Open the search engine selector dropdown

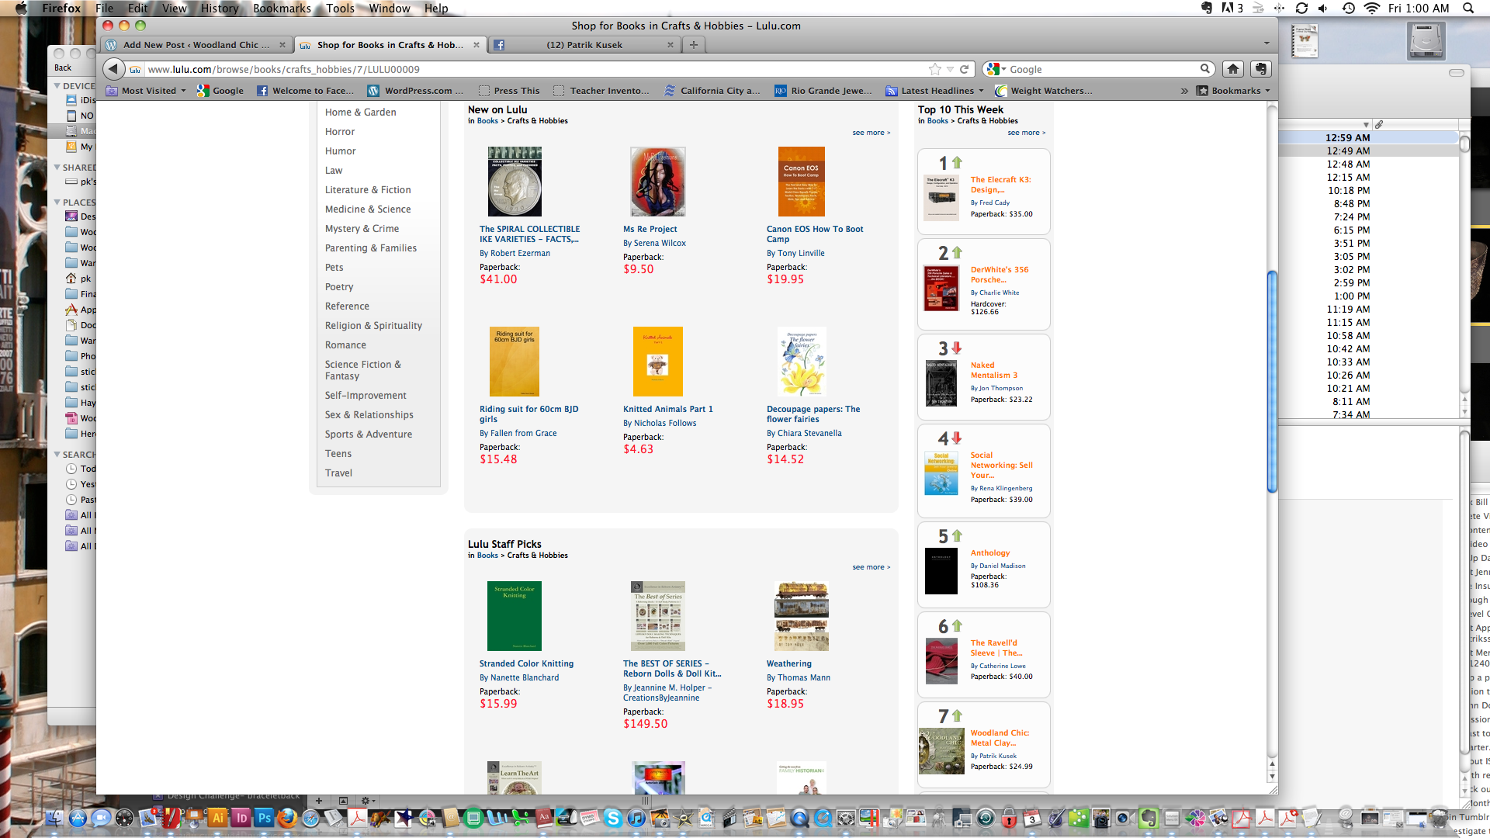click(995, 69)
